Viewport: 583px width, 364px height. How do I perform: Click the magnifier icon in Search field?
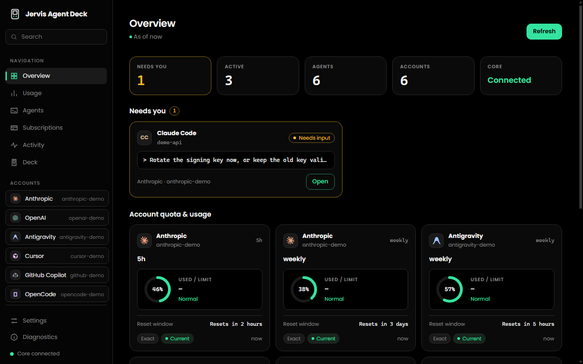pos(14,37)
